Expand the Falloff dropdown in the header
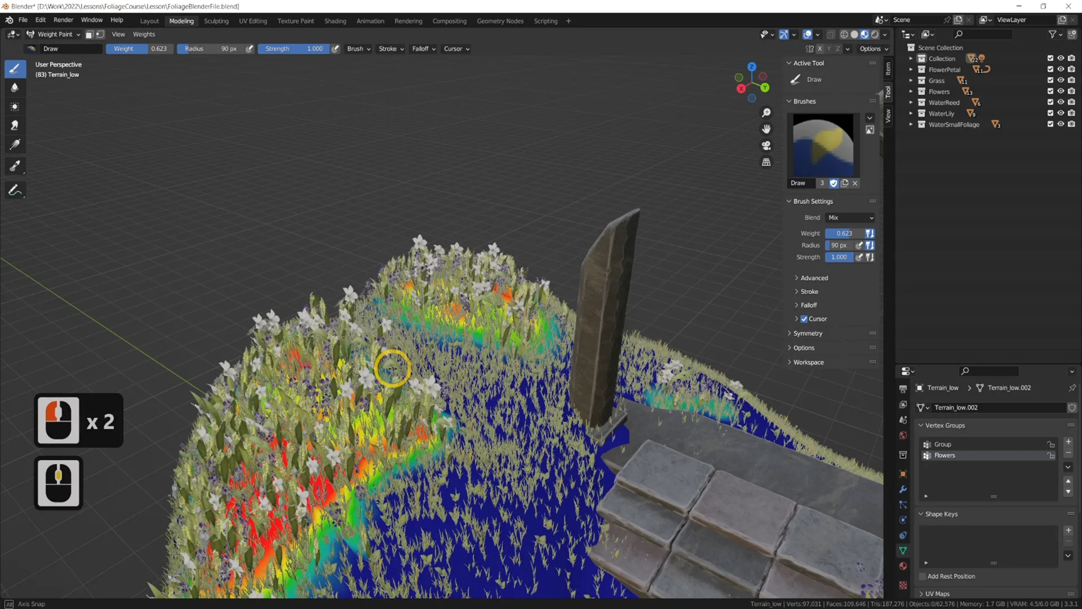Image resolution: width=1082 pixels, height=609 pixels. [x=423, y=48]
